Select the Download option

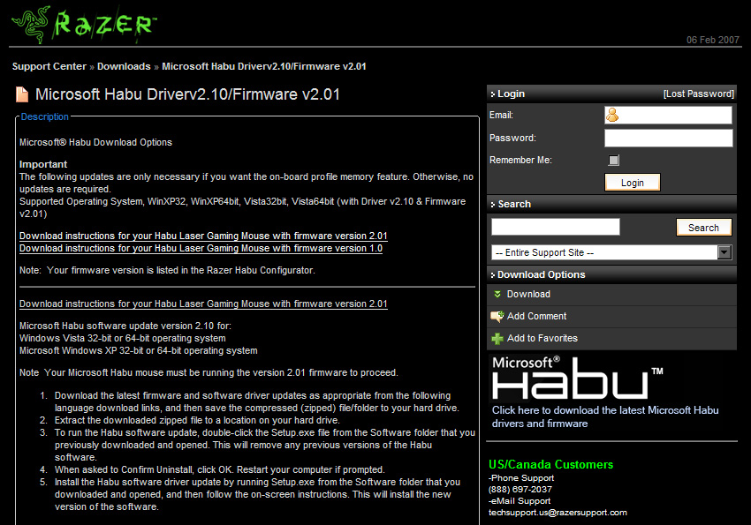click(611, 295)
